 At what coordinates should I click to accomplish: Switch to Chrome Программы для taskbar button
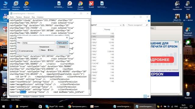78,106
